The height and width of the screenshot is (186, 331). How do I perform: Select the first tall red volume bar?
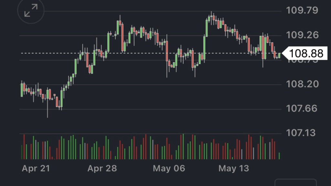24,147
